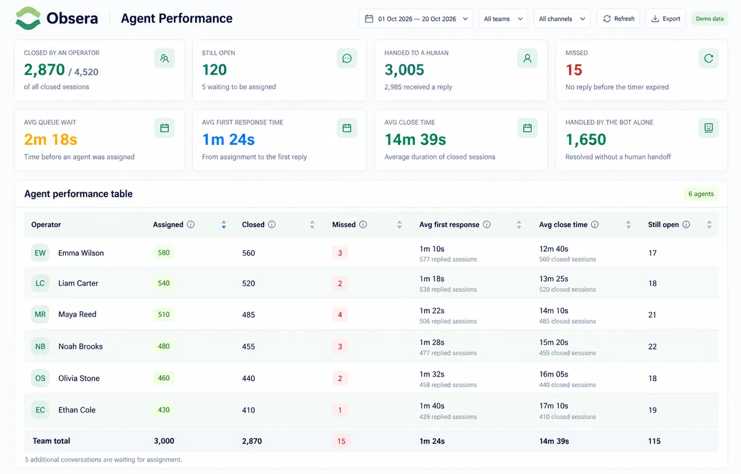Viewport: 741px width, 474px height.
Task: Open the All teams dropdown
Action: (503, 19)
